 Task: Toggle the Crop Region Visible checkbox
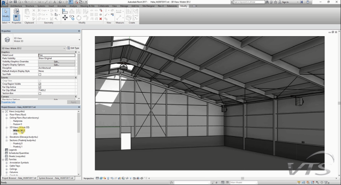40,84
